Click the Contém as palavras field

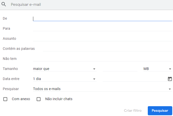coord(107,49)
